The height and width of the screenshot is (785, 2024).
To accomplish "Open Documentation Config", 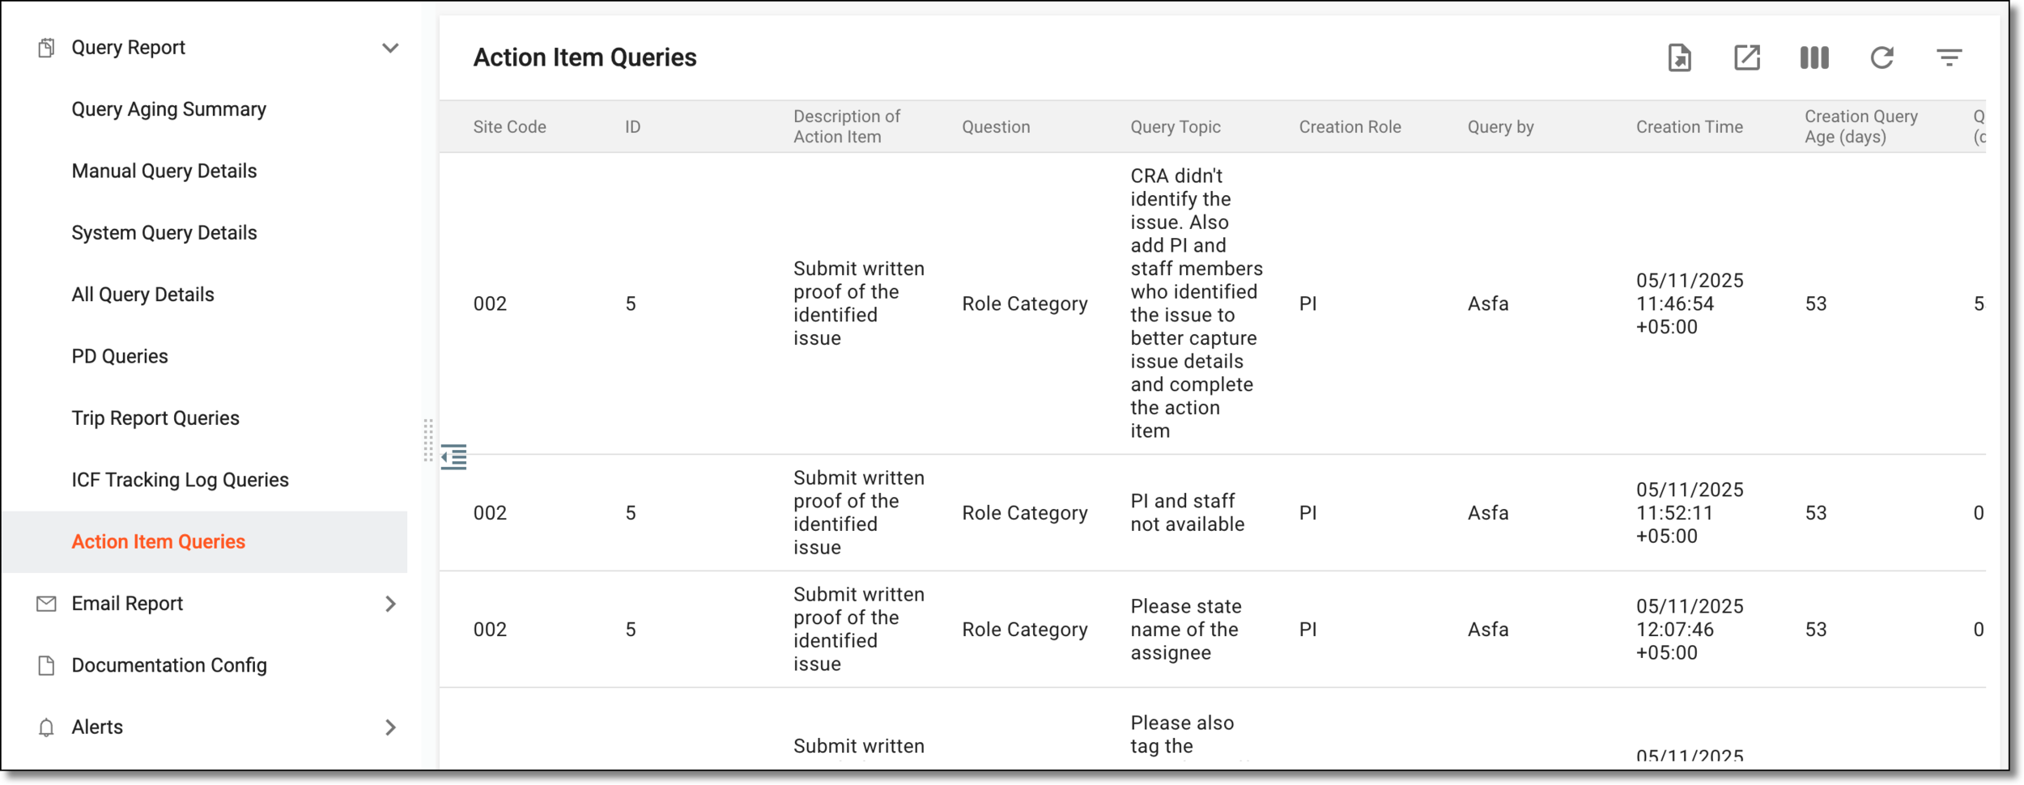I will (168, 665).
